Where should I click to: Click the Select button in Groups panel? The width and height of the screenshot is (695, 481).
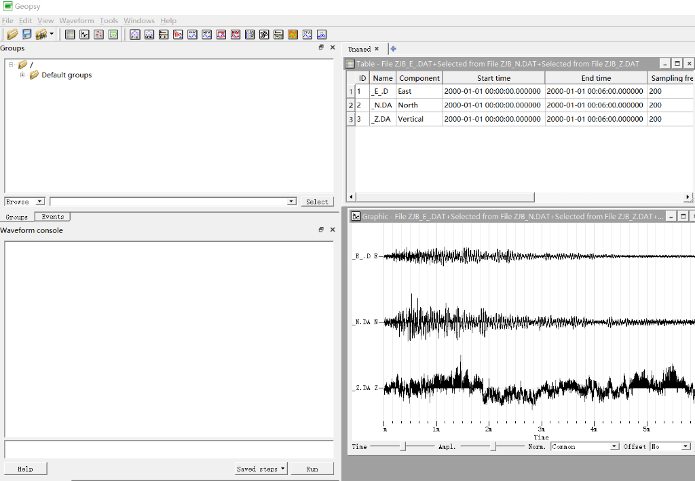(x=317, y=202)
